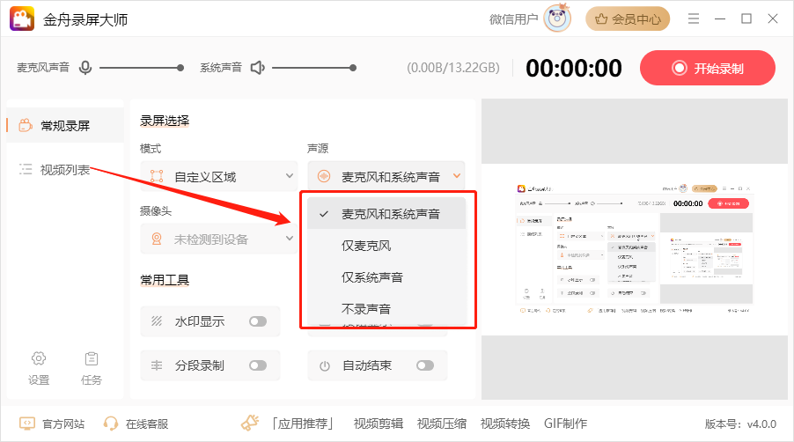Click the 录屏选择 heading
Viewport: 794px width, 442px height.
pos(165,121)
